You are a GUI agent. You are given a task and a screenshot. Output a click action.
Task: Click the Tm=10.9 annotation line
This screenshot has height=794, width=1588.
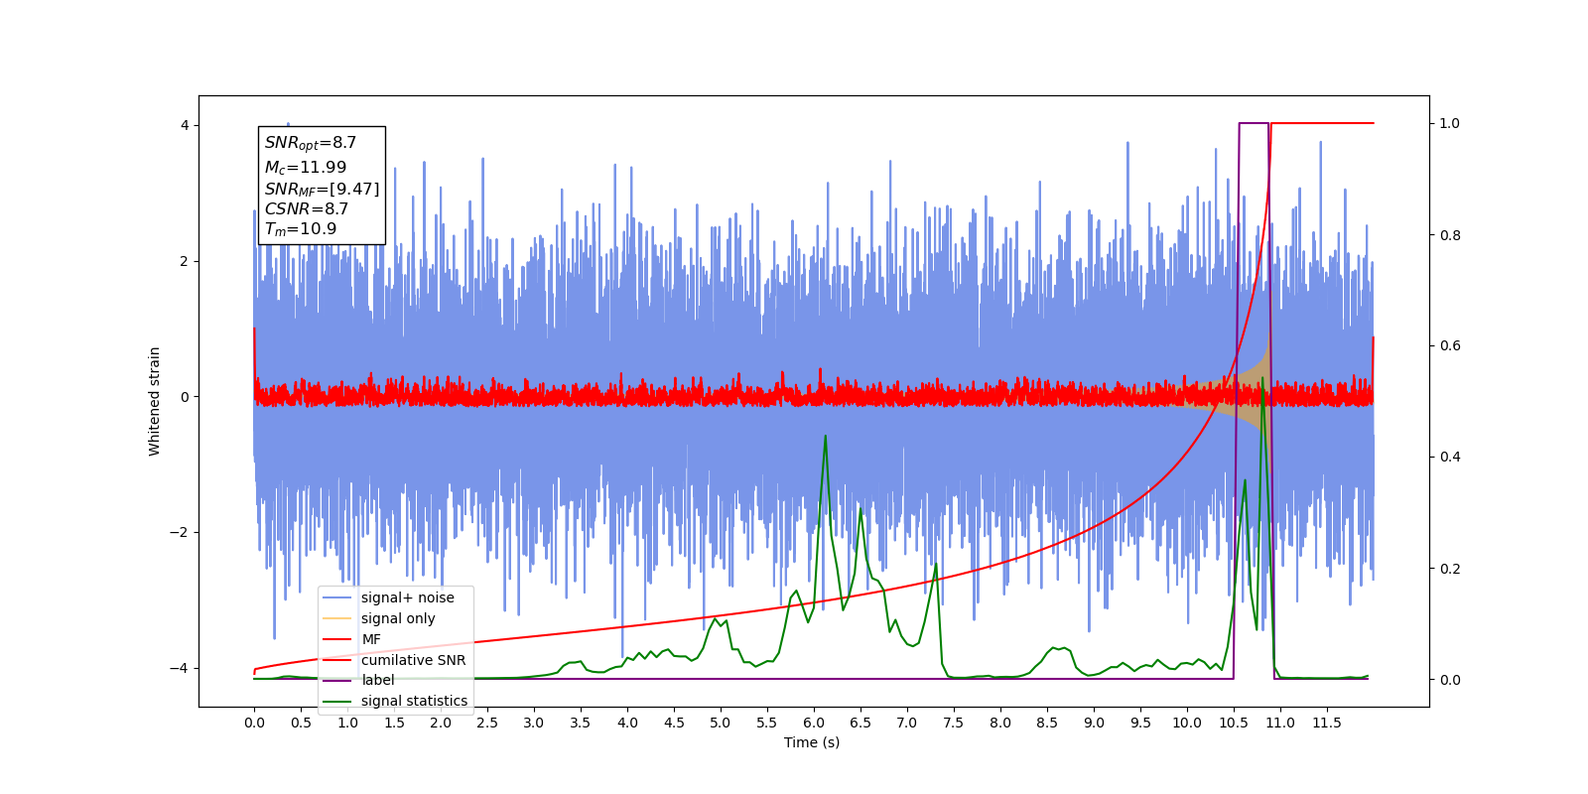coord(301,229)
